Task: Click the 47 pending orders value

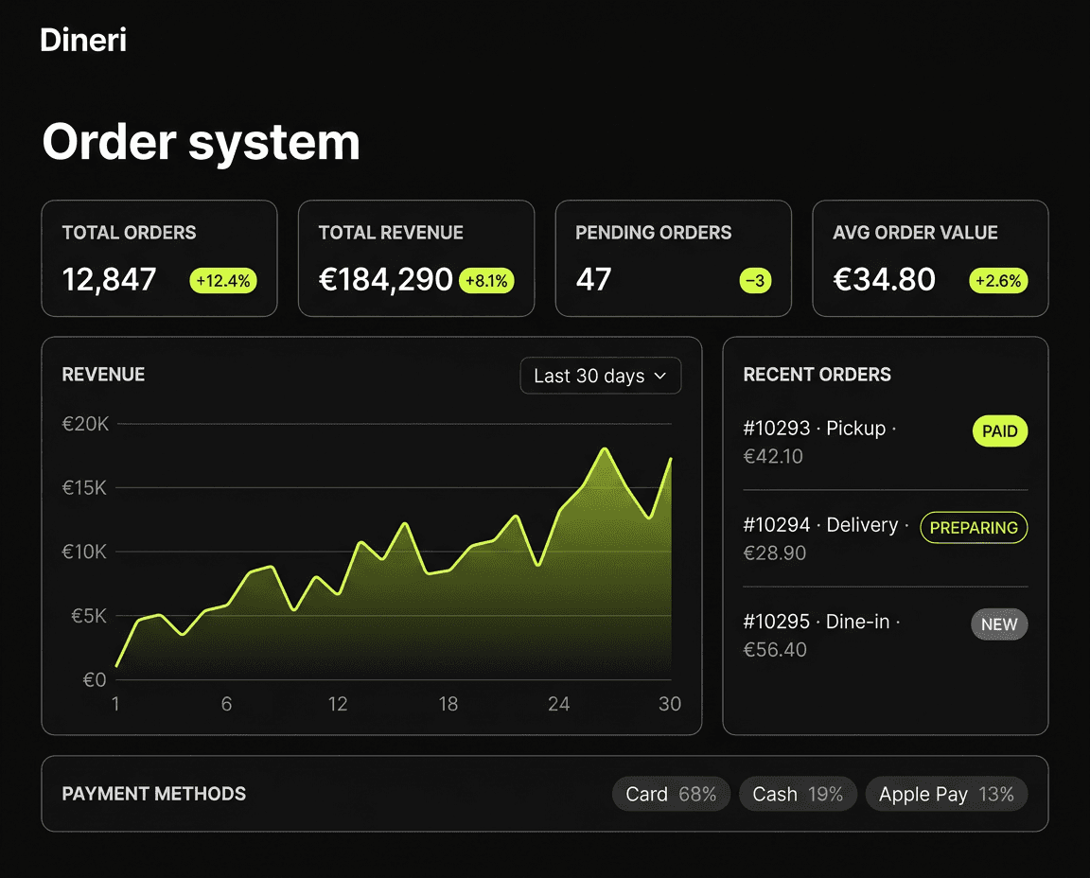Action: (x=593, y=279)
